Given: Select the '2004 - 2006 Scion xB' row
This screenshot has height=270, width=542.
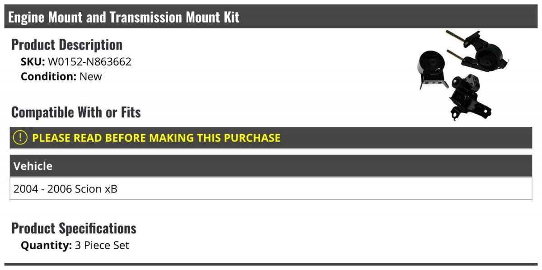Looking at the screenshot, I should tap(271, 188).
